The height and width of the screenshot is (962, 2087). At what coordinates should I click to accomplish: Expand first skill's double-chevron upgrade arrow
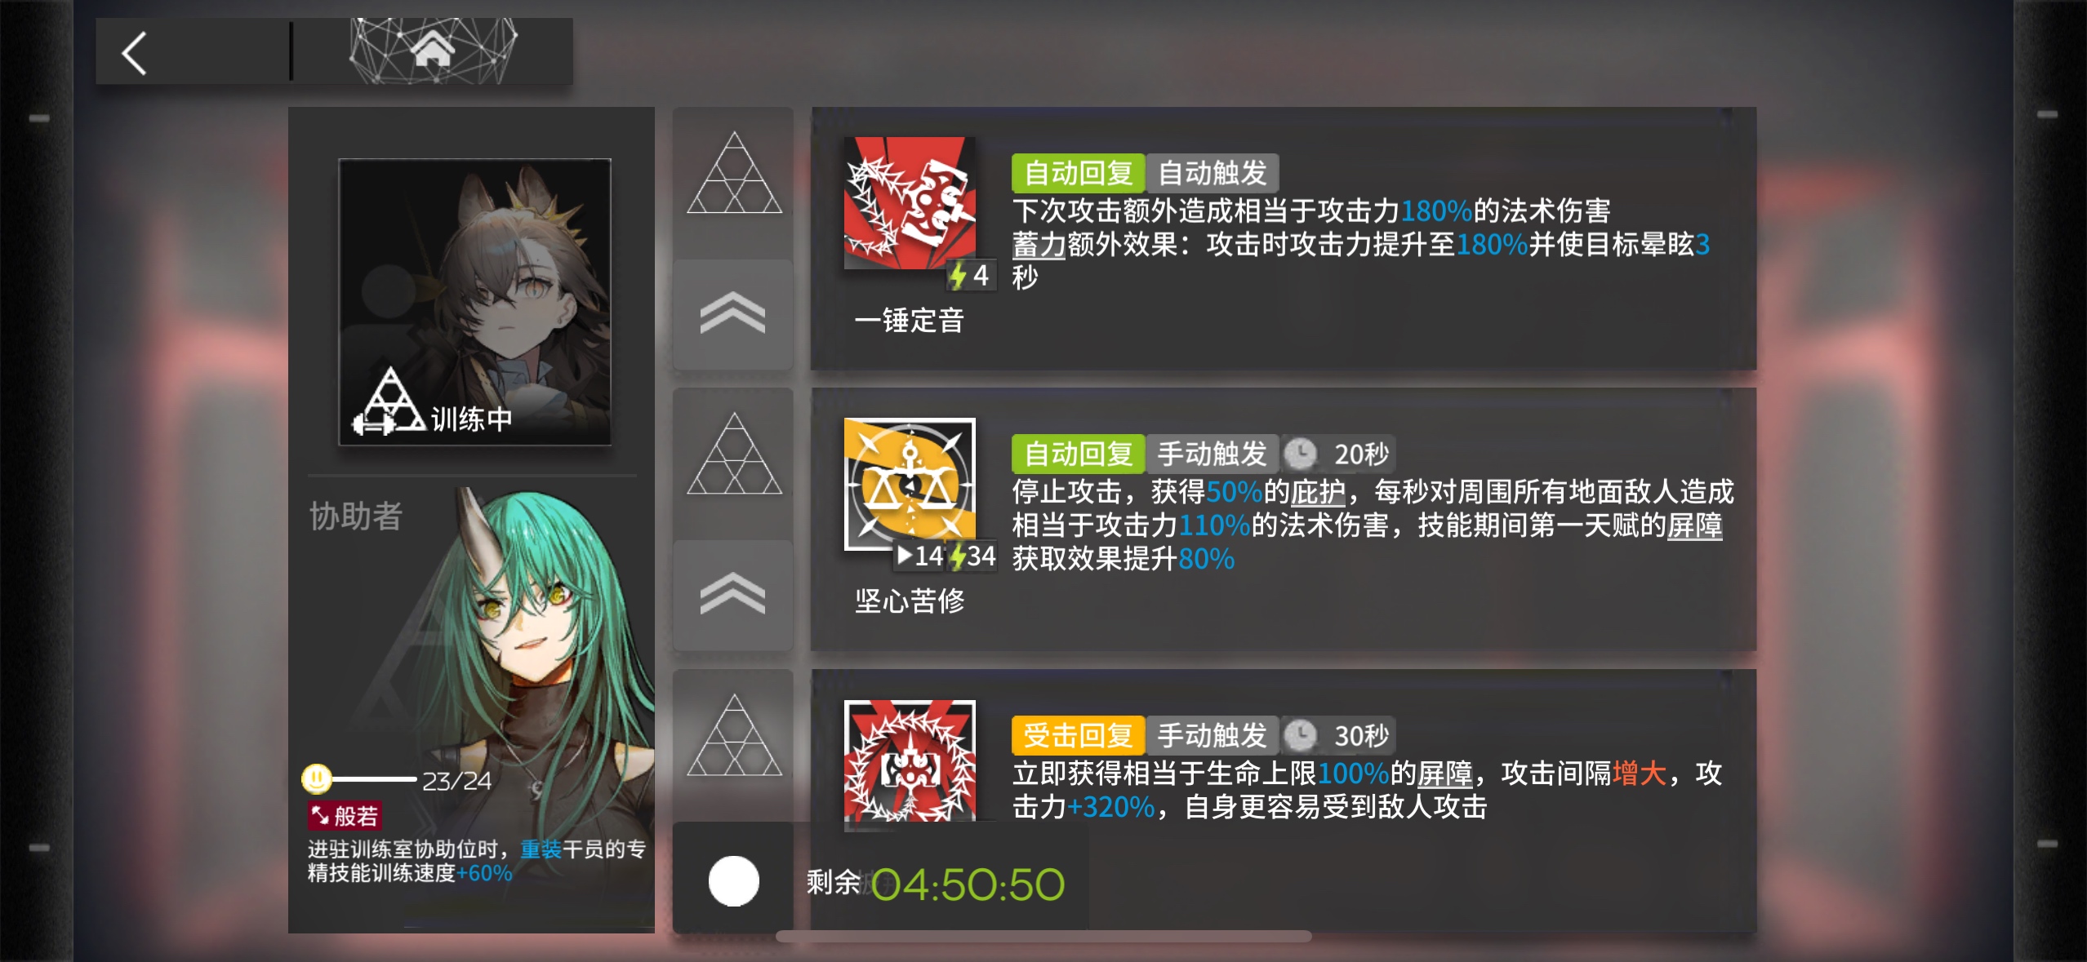pos(732,313)
